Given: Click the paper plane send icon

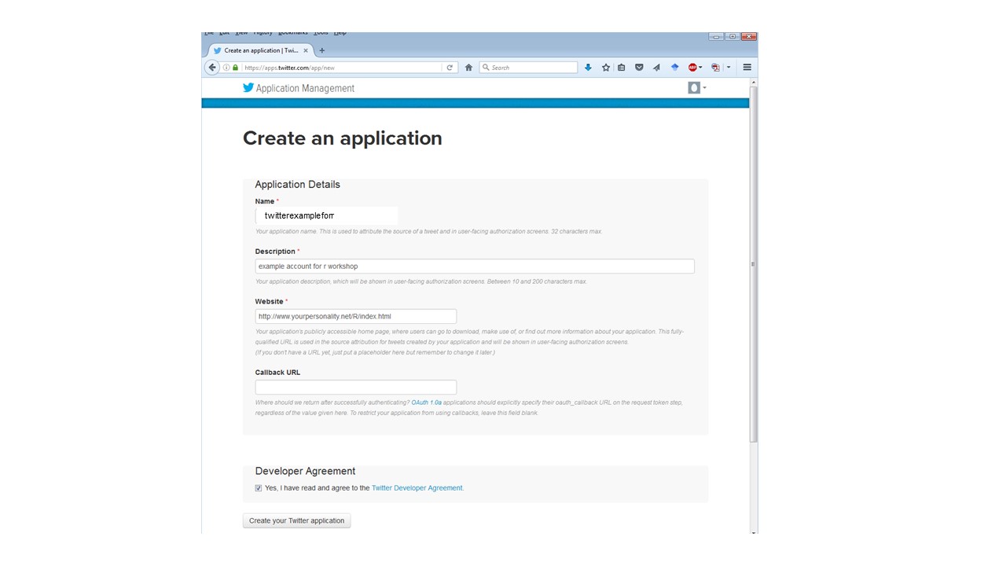Looking at the screenshot, I should coord(656,68).
